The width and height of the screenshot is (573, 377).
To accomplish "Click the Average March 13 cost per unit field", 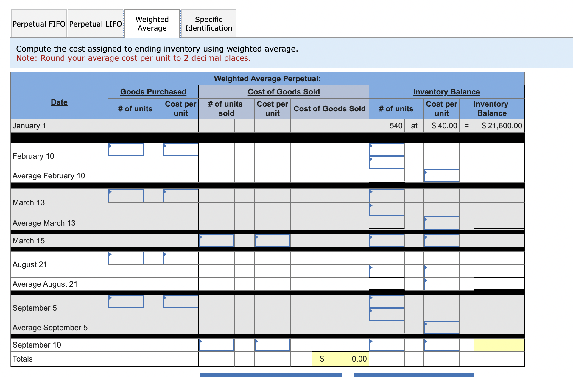I will tap(442, 222).
